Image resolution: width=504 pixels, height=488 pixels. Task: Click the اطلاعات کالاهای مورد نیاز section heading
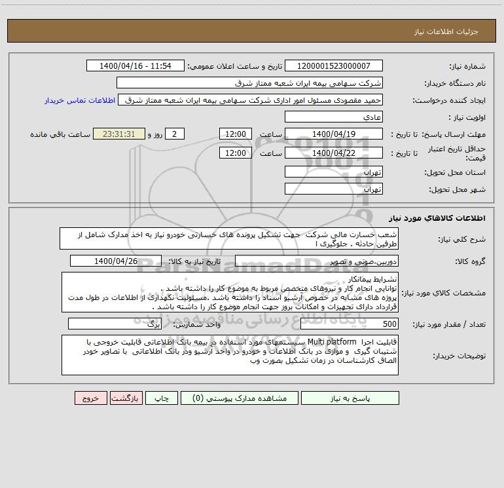(x=437, y=218)
